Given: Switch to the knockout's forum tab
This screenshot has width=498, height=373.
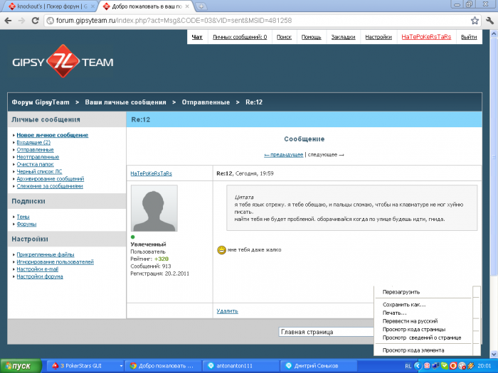Looking at the screenshot, I should (x=49, y=6).
